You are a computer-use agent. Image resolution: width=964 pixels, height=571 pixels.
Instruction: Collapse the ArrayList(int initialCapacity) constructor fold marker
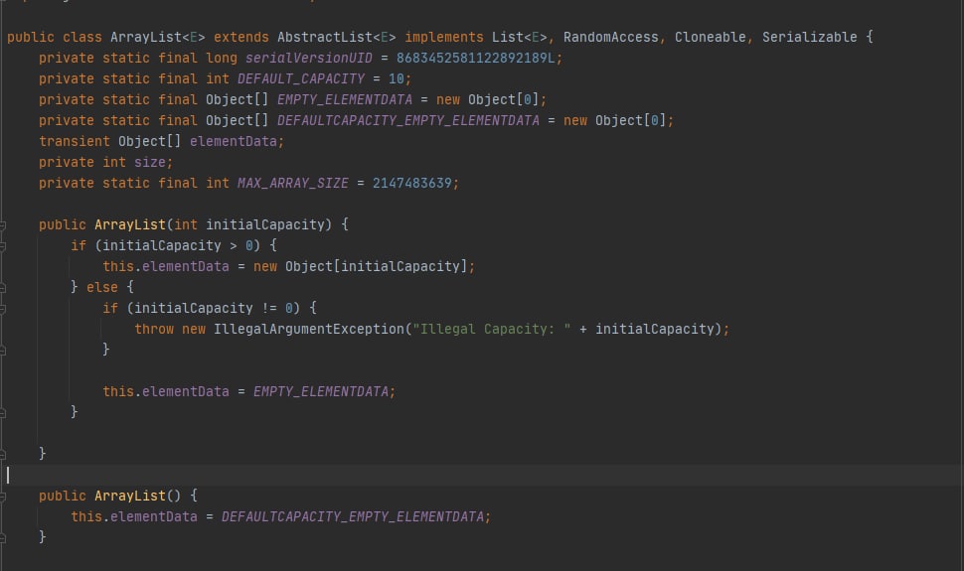point(2,225)
